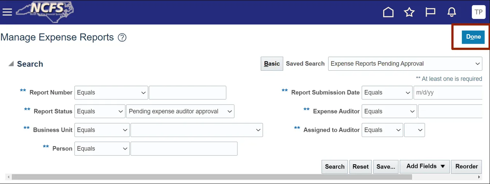Open Business Unit value dropdown
Viewport: 490px width, 184px height.
[x=197, y=130]
